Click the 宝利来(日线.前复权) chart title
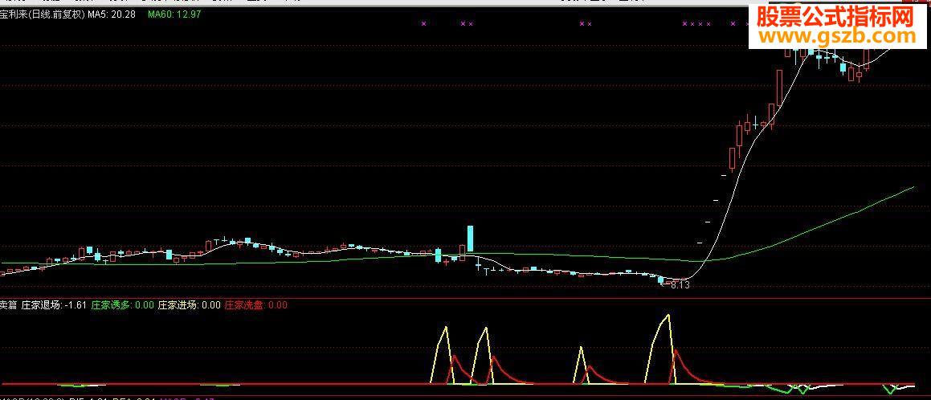Screen dimensions: 931x400 (x=42, y=14)
